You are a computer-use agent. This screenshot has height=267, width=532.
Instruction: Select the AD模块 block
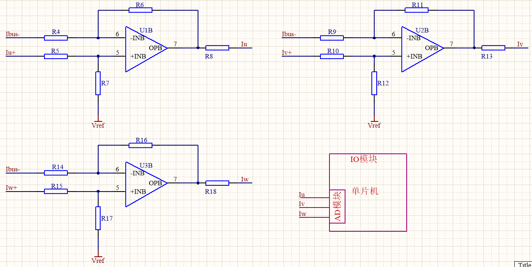337,206
